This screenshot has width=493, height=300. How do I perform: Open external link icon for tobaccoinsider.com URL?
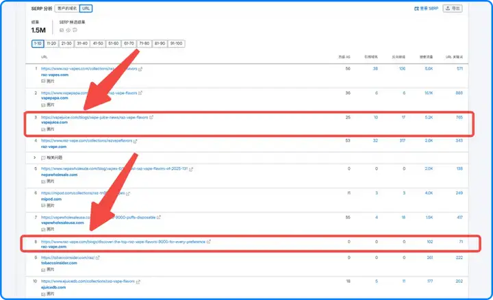tap(97, 258)
